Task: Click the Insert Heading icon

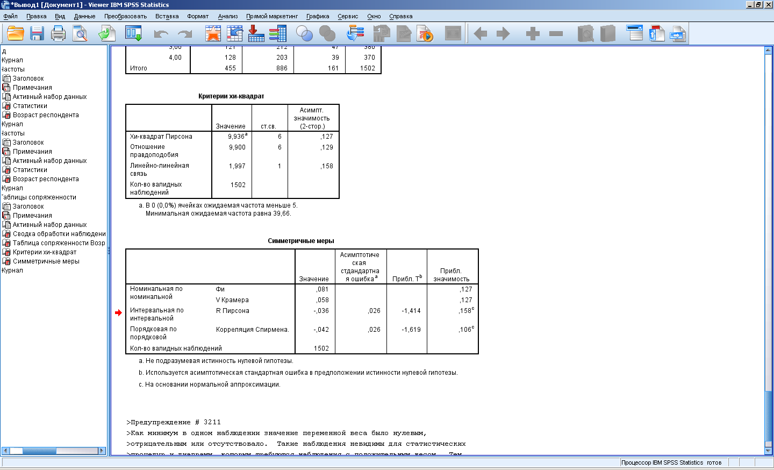Action: click(635, 34)
